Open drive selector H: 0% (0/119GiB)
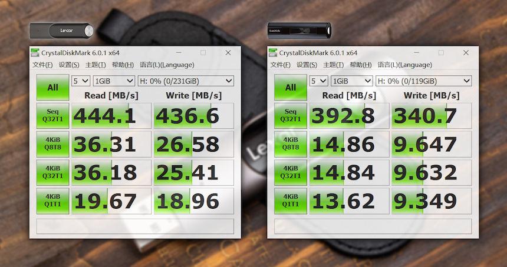This screenshot has width=507, height=267. pos(423,81)
